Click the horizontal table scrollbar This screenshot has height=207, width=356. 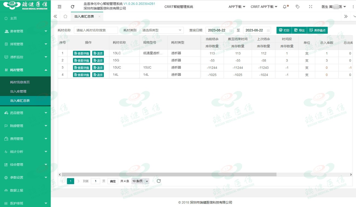click(x=169, y=175)
